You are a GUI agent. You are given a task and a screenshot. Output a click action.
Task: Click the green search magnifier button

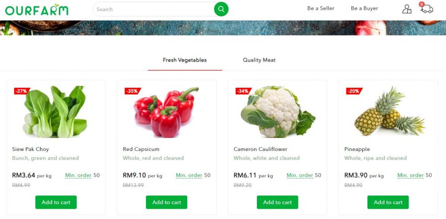pyautogui.click(x=221, y=9)
